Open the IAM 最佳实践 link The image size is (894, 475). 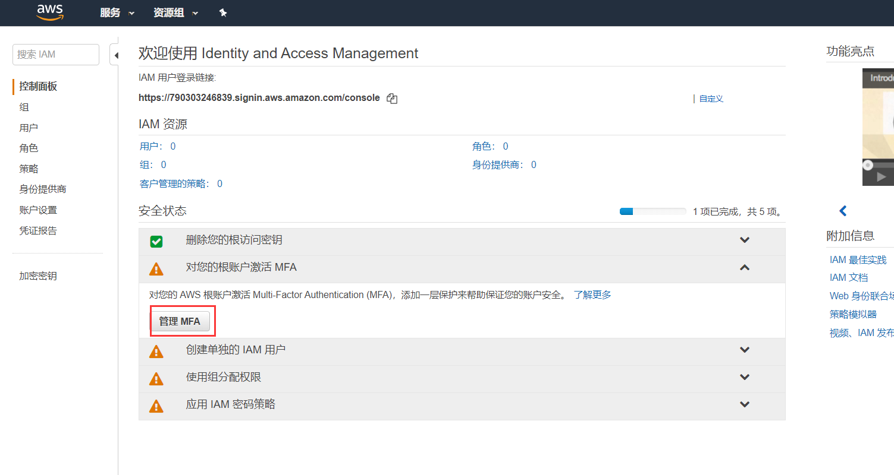tap(858, 259)
